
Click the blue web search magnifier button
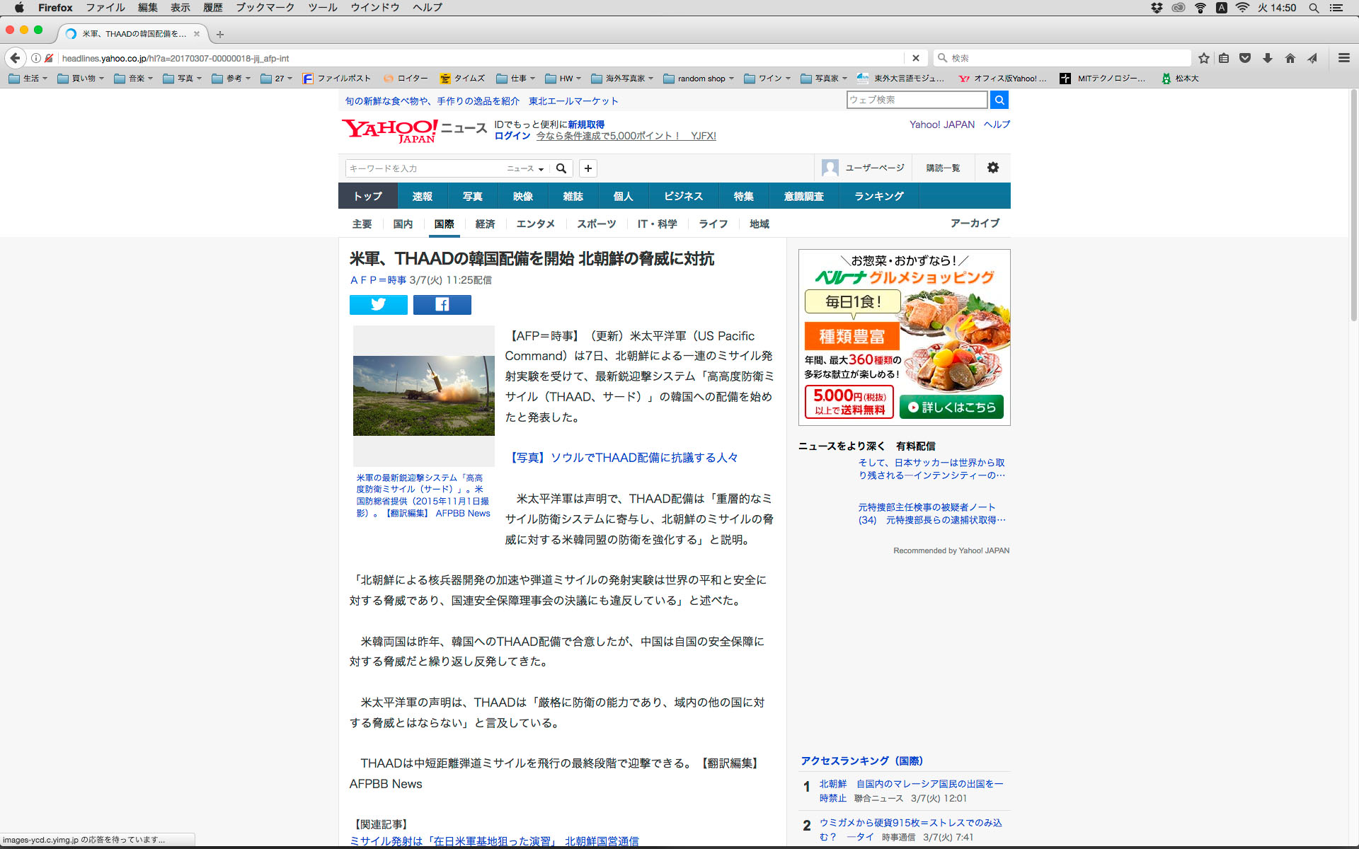click(x=999, y=100)
